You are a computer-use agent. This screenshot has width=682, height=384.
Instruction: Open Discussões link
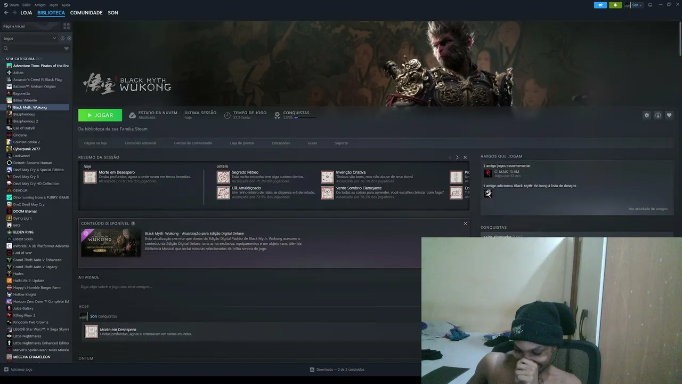pyautogui.click(x=281, y=143)
